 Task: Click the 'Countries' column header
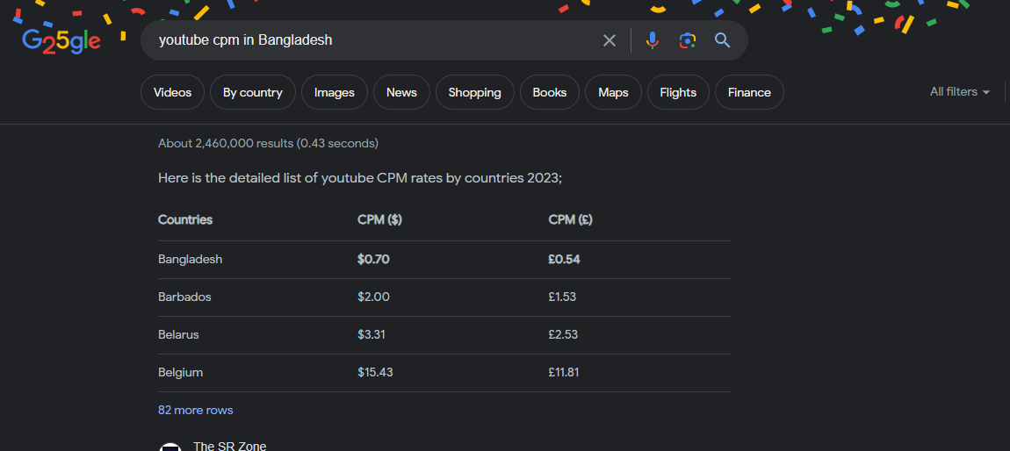coord(184,220)
